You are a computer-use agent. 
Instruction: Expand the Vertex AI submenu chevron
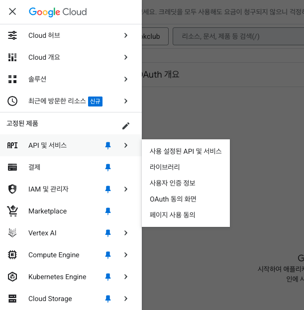126,233
